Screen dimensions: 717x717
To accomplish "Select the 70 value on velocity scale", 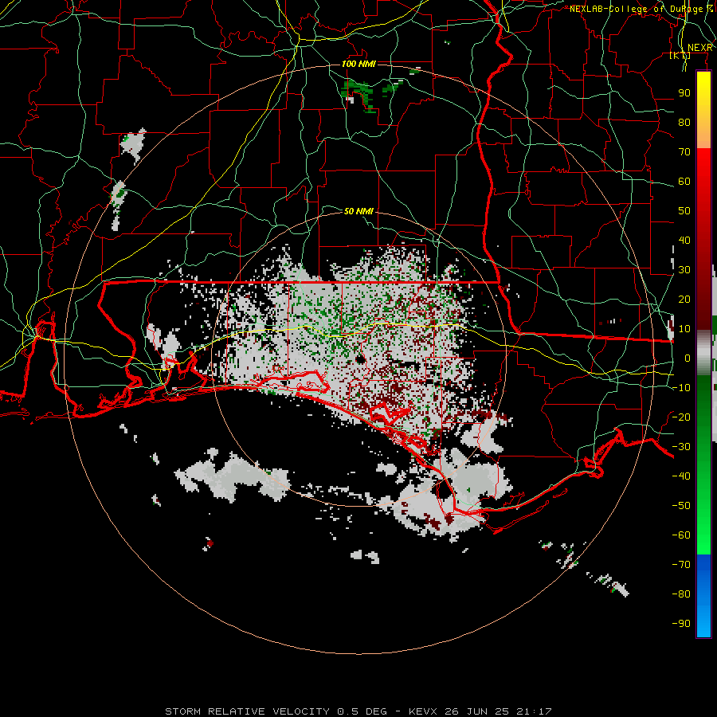I will pos(684,152).
